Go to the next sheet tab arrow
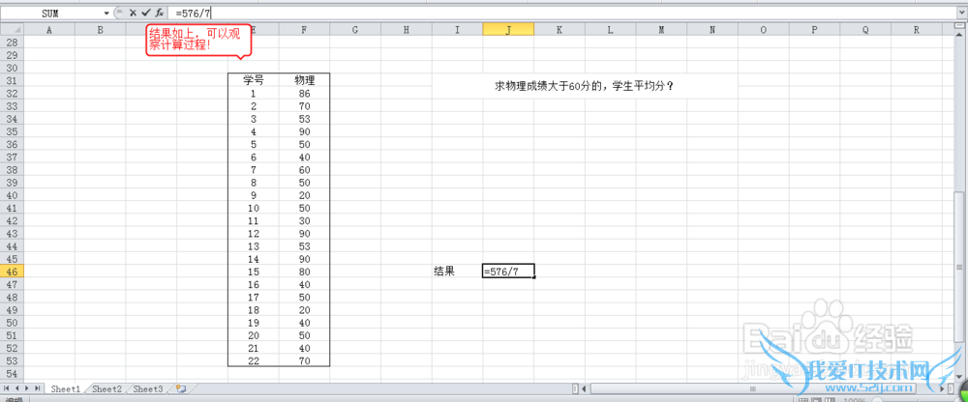 [27, 388]
